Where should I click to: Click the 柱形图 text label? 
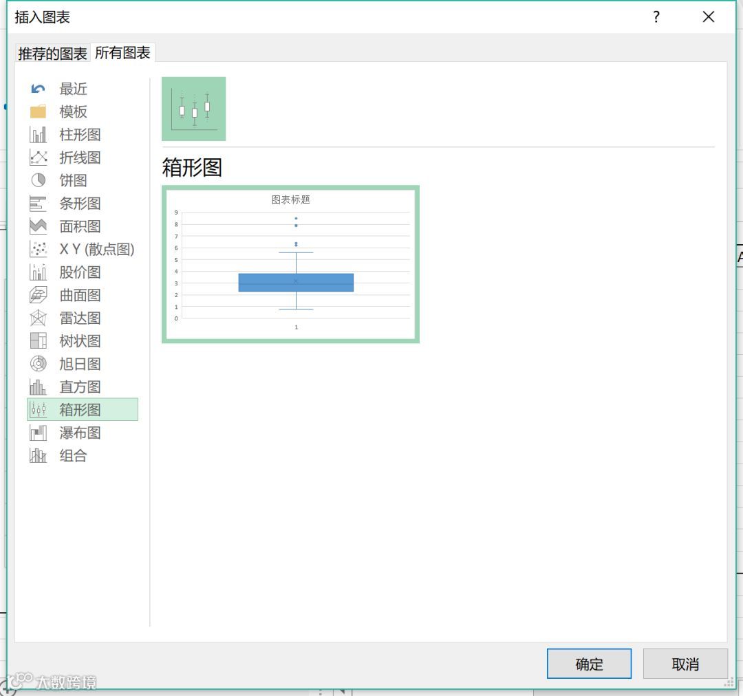[x=80, y=135]
